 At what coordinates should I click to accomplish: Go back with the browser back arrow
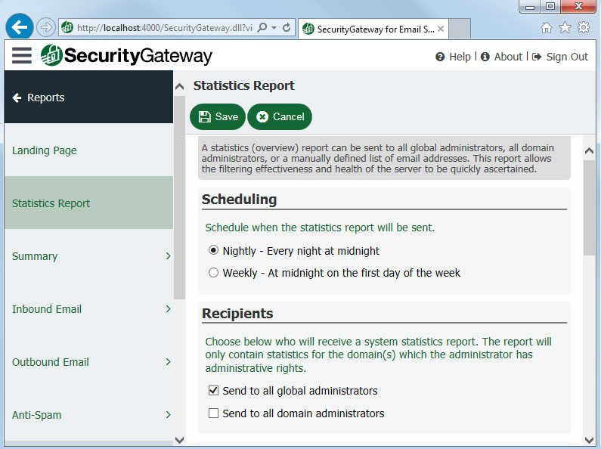click(19, 26)
